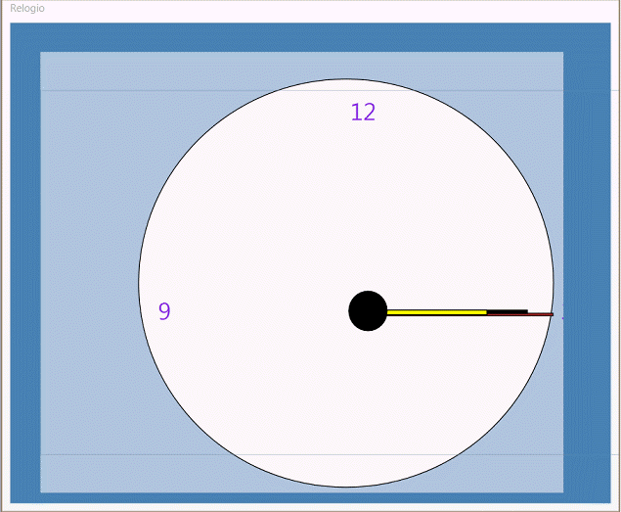Click the light blue panel's top-left corner area
The height and width of the screenshot is (512, 621).
click(59, 69)
